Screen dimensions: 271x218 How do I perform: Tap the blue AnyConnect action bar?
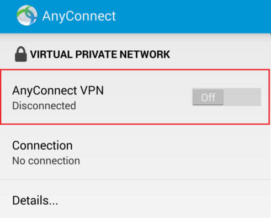tap(135, 17)
